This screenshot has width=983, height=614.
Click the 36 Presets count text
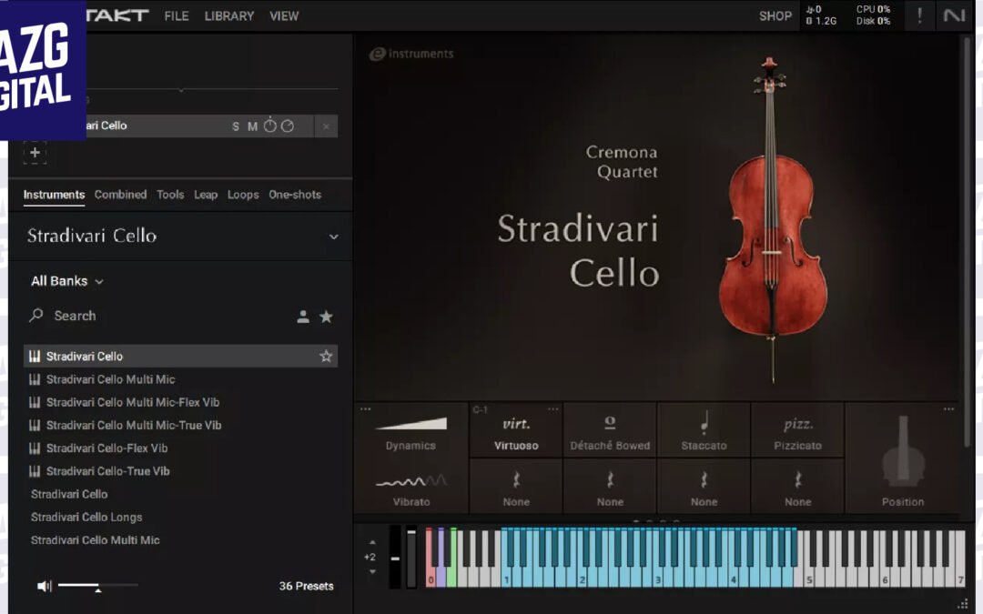[306, 586]
